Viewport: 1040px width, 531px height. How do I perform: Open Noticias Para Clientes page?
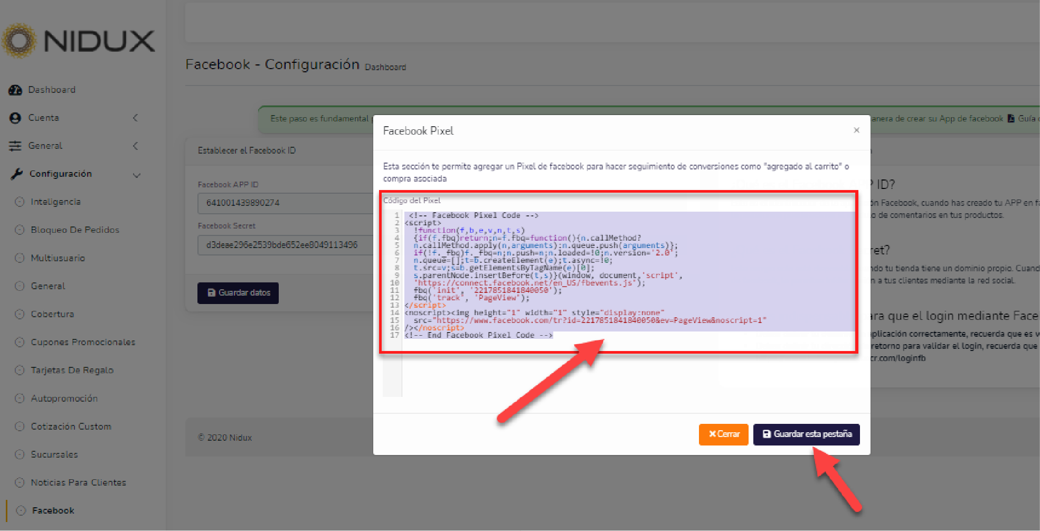[79, 482]
